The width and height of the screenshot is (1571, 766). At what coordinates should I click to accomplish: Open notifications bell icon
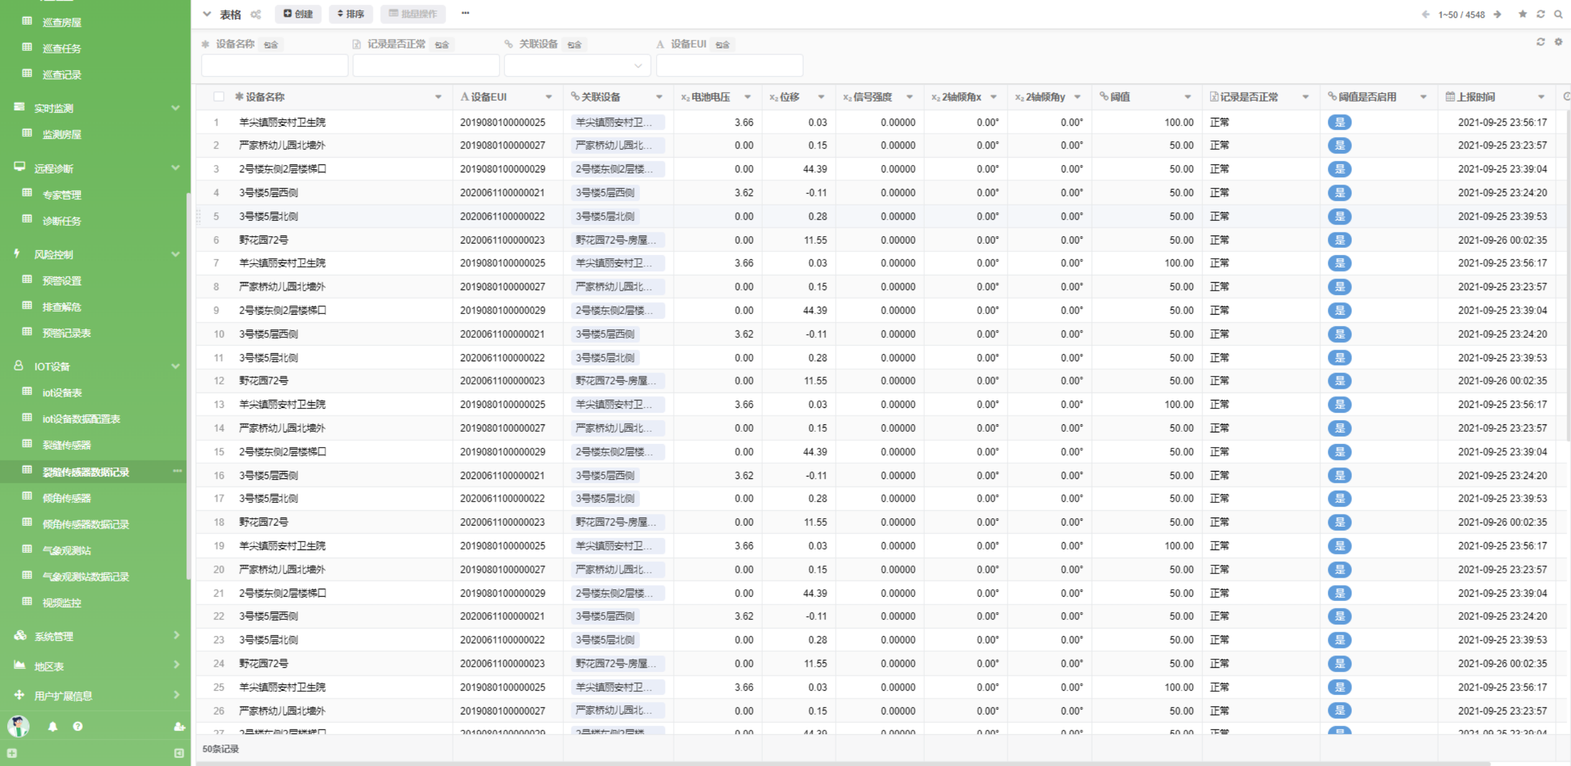(53, 726)
